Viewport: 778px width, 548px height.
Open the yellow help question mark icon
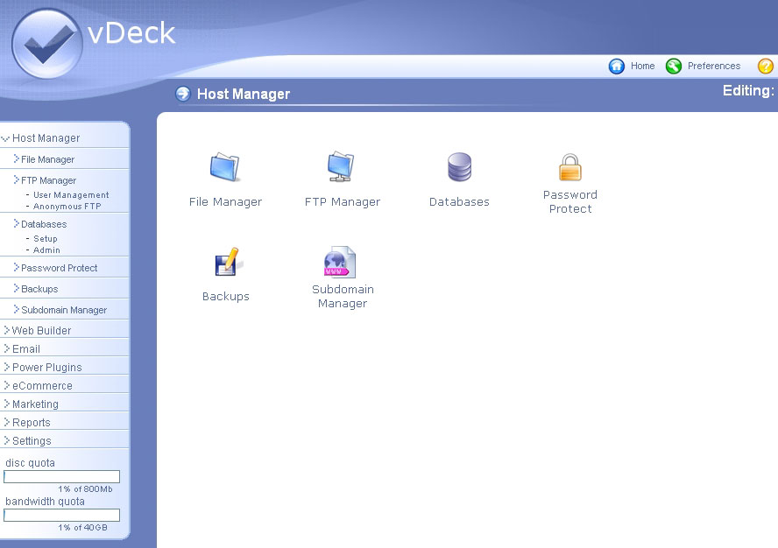point(765,67)
